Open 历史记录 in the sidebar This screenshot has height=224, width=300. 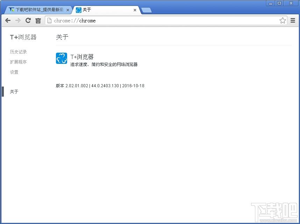[19, 52]
